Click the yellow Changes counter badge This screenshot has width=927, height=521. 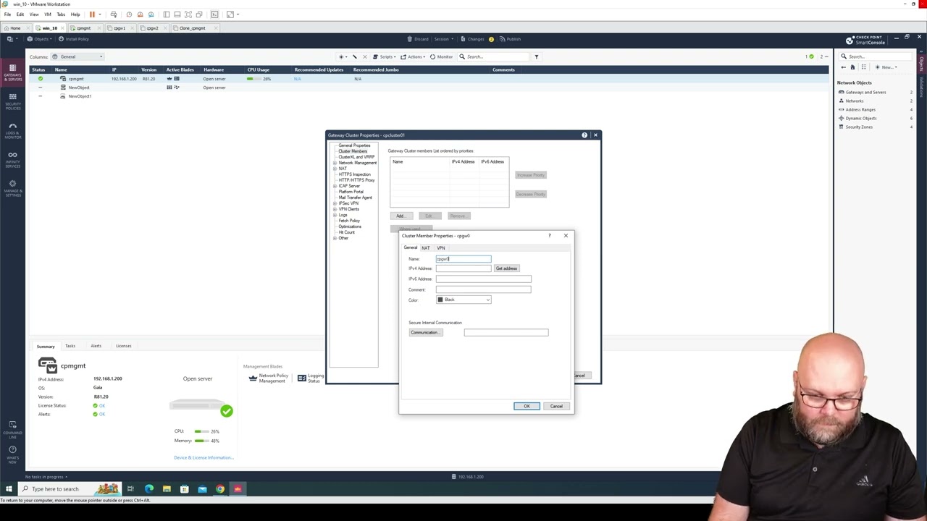pos(491,39)
